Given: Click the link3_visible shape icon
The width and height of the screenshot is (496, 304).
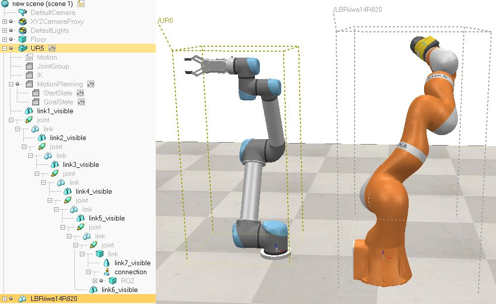Looking at the screenshot, I should tap(55, 164).
